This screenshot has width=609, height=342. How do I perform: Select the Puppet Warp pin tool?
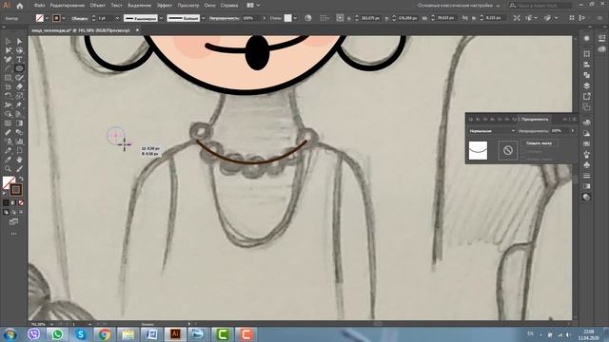[x=19, y=105]
